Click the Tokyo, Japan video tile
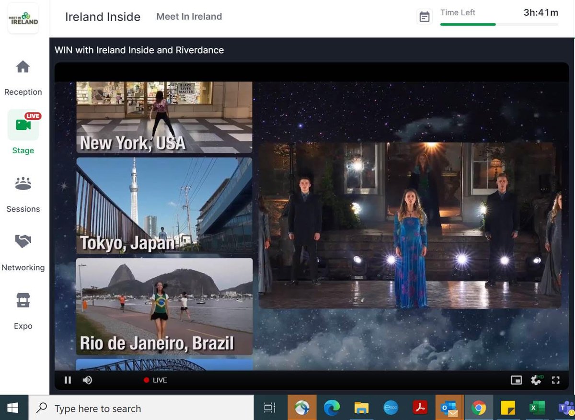 164,205
